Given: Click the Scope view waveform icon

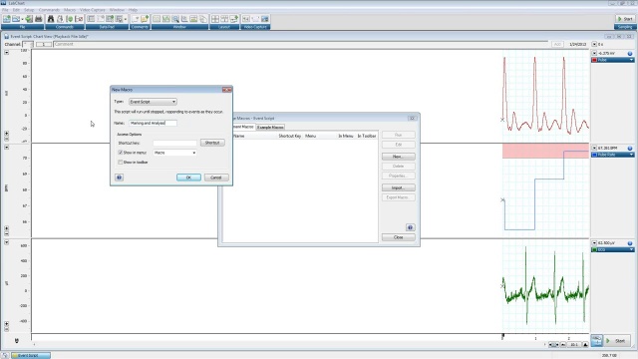Looking at the screenshot, I should pyautogui.click(x=166, y=19).
